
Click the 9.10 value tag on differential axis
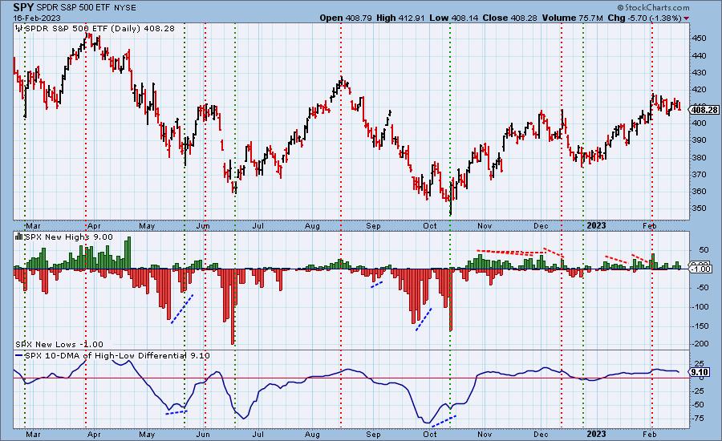[x=700, y=372]
